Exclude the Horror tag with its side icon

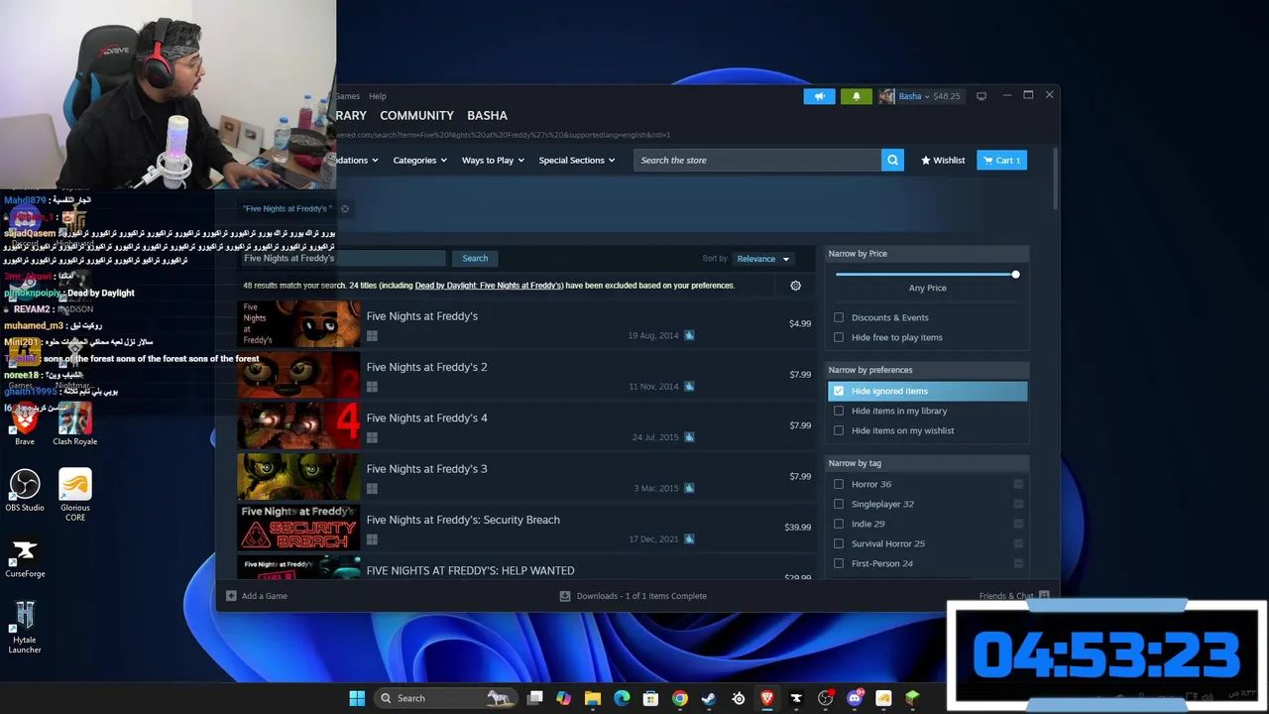pyautogui.click(x=1018, y=484)
